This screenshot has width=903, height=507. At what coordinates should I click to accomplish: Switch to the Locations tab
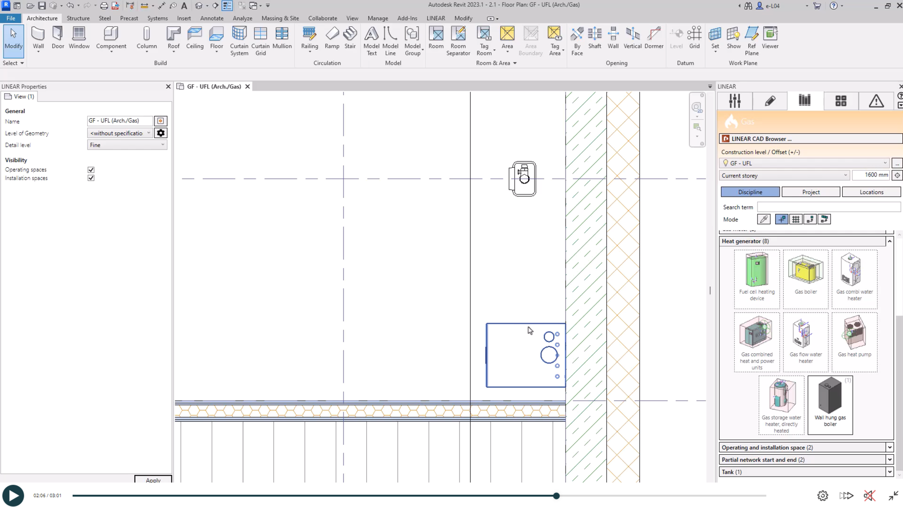(871, 192)
